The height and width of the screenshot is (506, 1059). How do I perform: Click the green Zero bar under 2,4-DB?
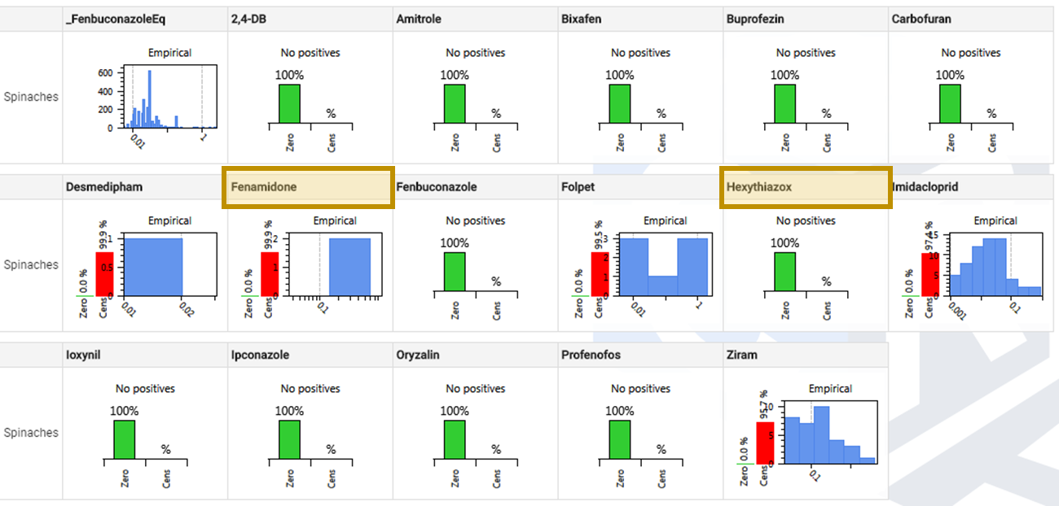tap(289, 103)
